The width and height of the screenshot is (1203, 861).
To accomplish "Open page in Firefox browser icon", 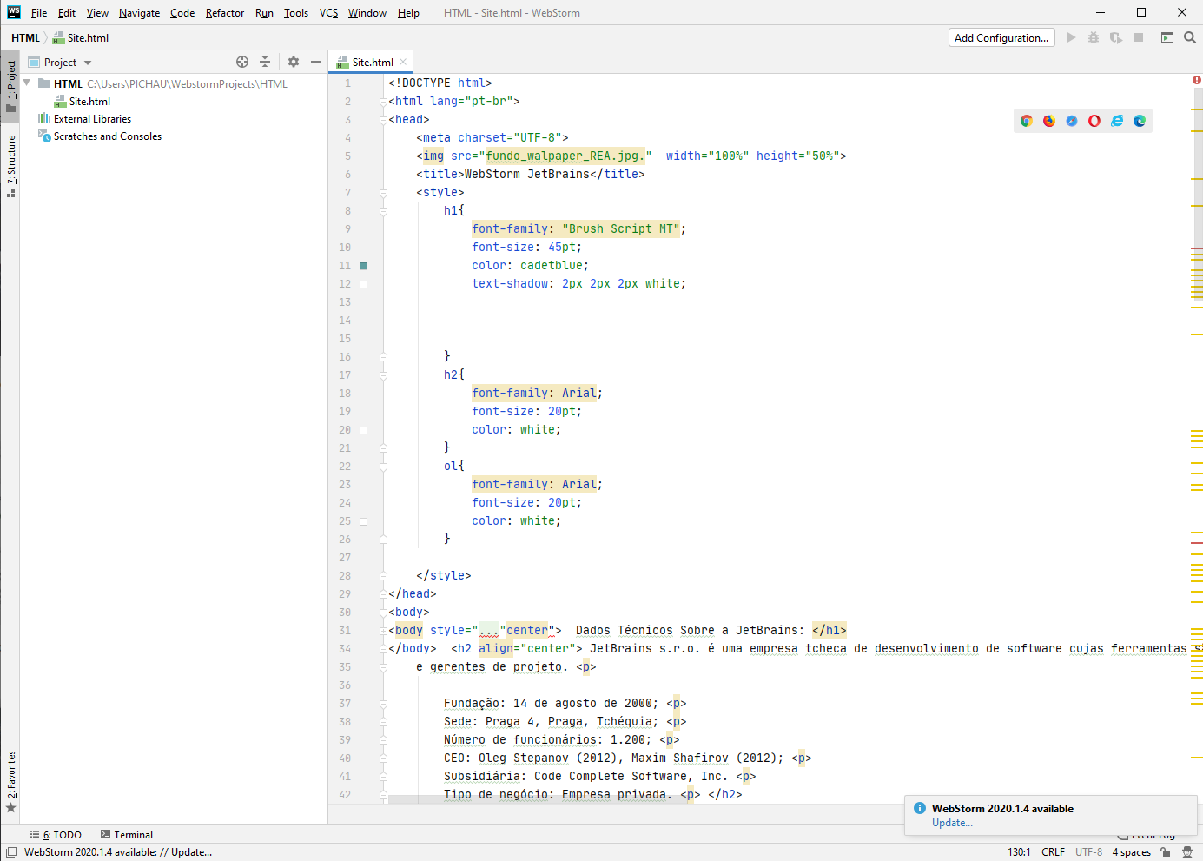I will point(1049,121).
